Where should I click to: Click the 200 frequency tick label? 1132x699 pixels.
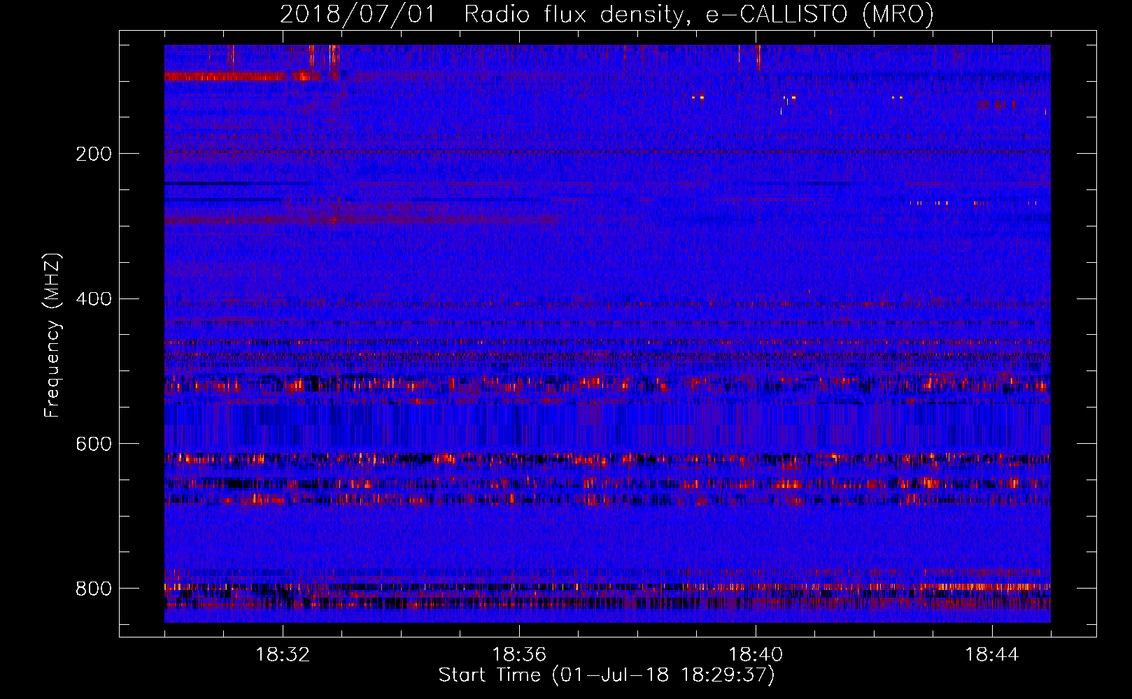[x=93, y=154]
